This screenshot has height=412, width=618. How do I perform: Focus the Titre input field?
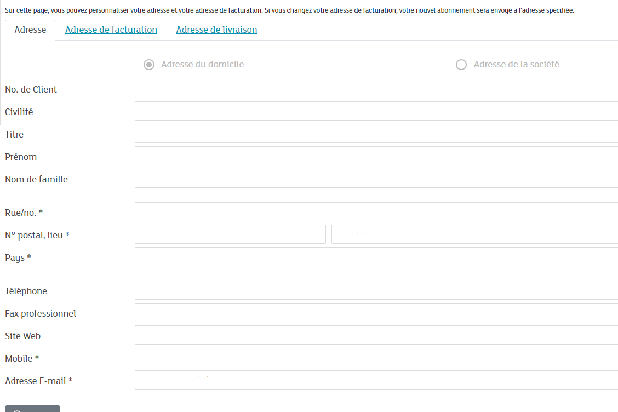pos(376,133)
